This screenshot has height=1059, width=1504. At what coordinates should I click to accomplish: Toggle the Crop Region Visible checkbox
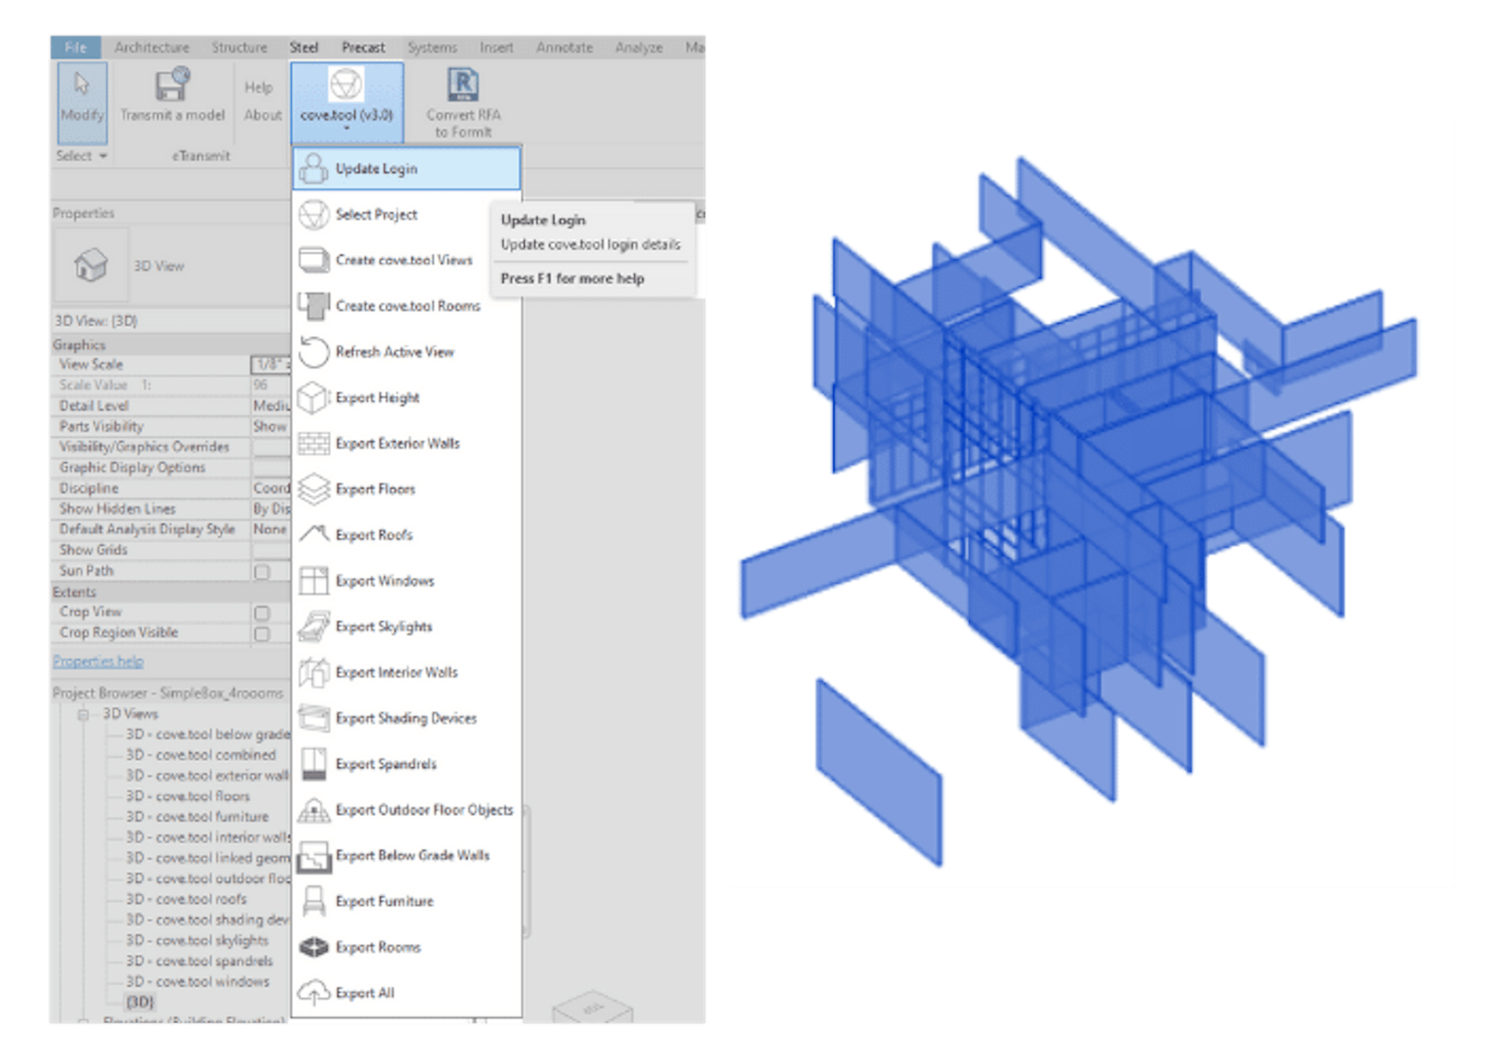262,634
